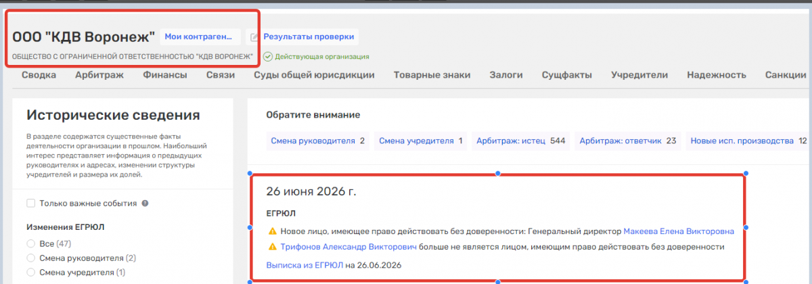Switch to Товарные знаки tab
This screenshot has width=812, height=284.
click(x=432, y=75)
